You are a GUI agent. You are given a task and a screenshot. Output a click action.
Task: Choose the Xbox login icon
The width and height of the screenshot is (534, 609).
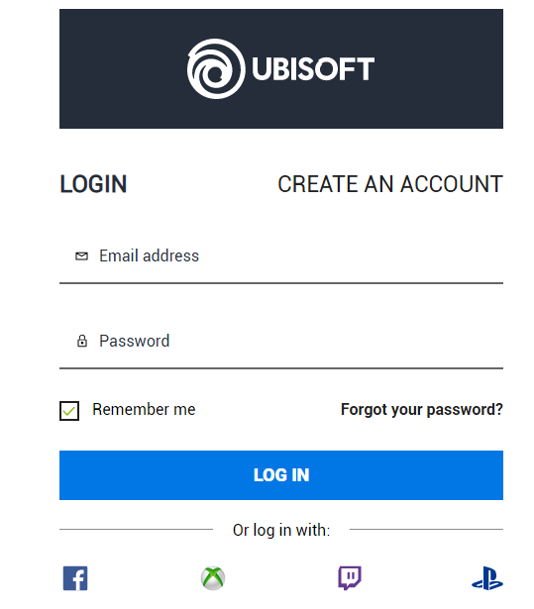tap(213, 578)
